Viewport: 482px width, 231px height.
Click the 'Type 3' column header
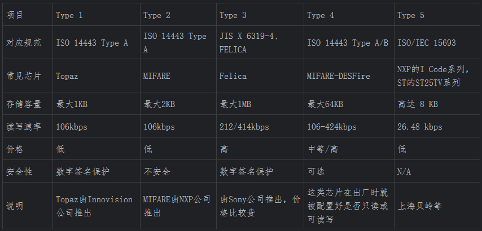[x=233, y=15]
